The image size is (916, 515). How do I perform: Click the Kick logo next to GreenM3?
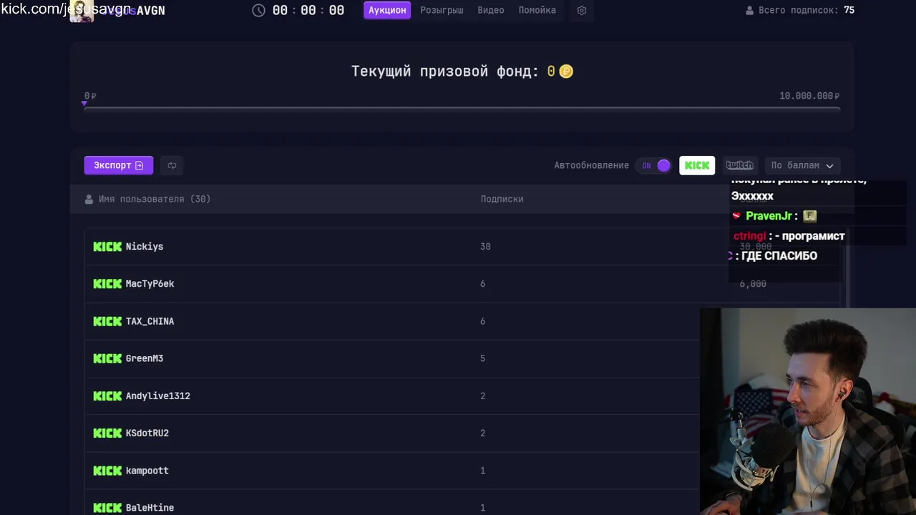click(107, 358)
